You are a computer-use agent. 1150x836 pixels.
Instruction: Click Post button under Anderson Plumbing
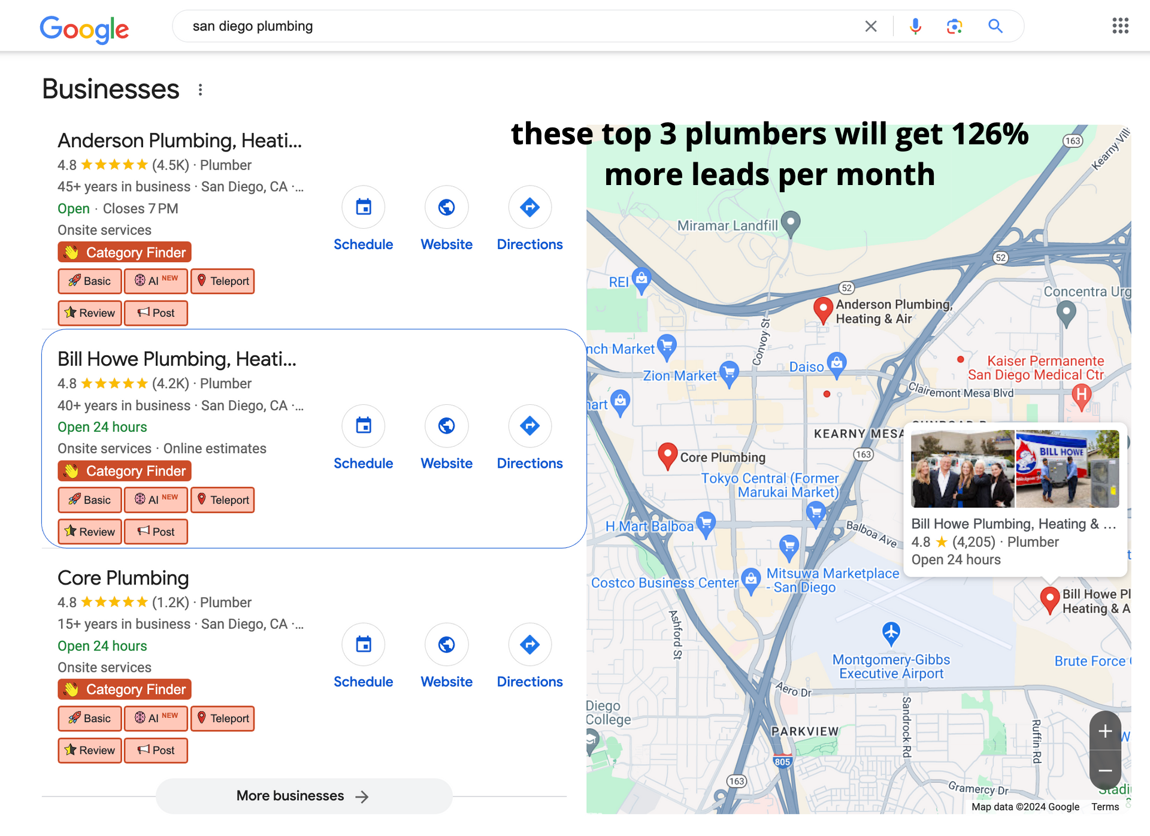point(156,313)
